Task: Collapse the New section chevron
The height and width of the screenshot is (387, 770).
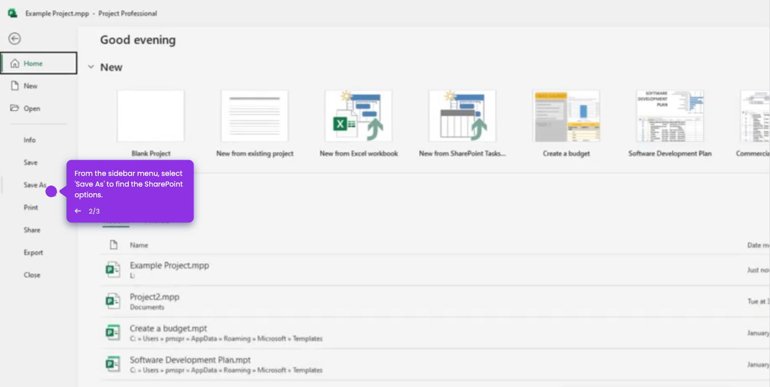Action: pyautogui.click(x=91, y=67)
